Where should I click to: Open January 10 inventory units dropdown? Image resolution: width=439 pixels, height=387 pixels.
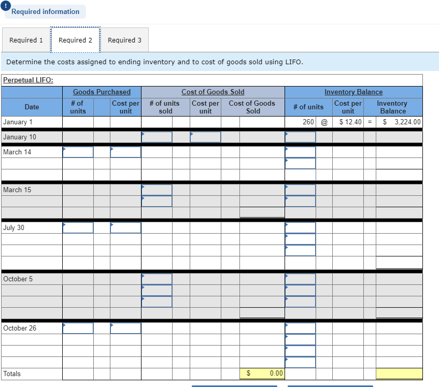point(301,137)
